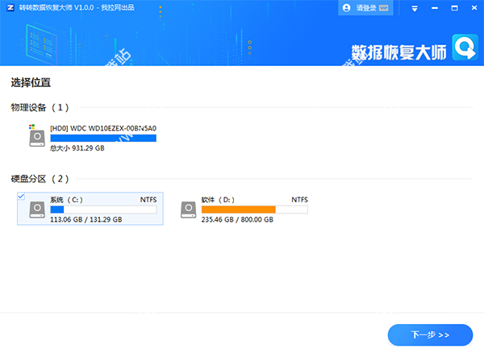
Task: Click the VIP badge icon
Action: pyautogui.click(x=384, y=8)
